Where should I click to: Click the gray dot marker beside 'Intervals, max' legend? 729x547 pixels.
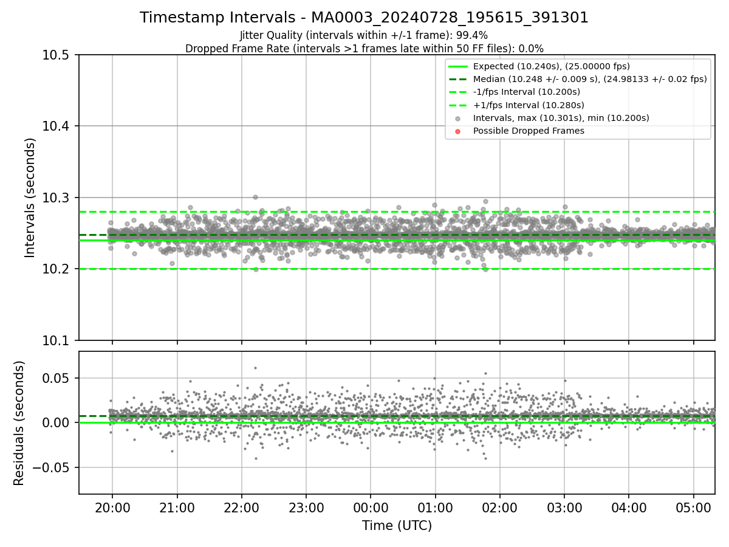point(458,119)
